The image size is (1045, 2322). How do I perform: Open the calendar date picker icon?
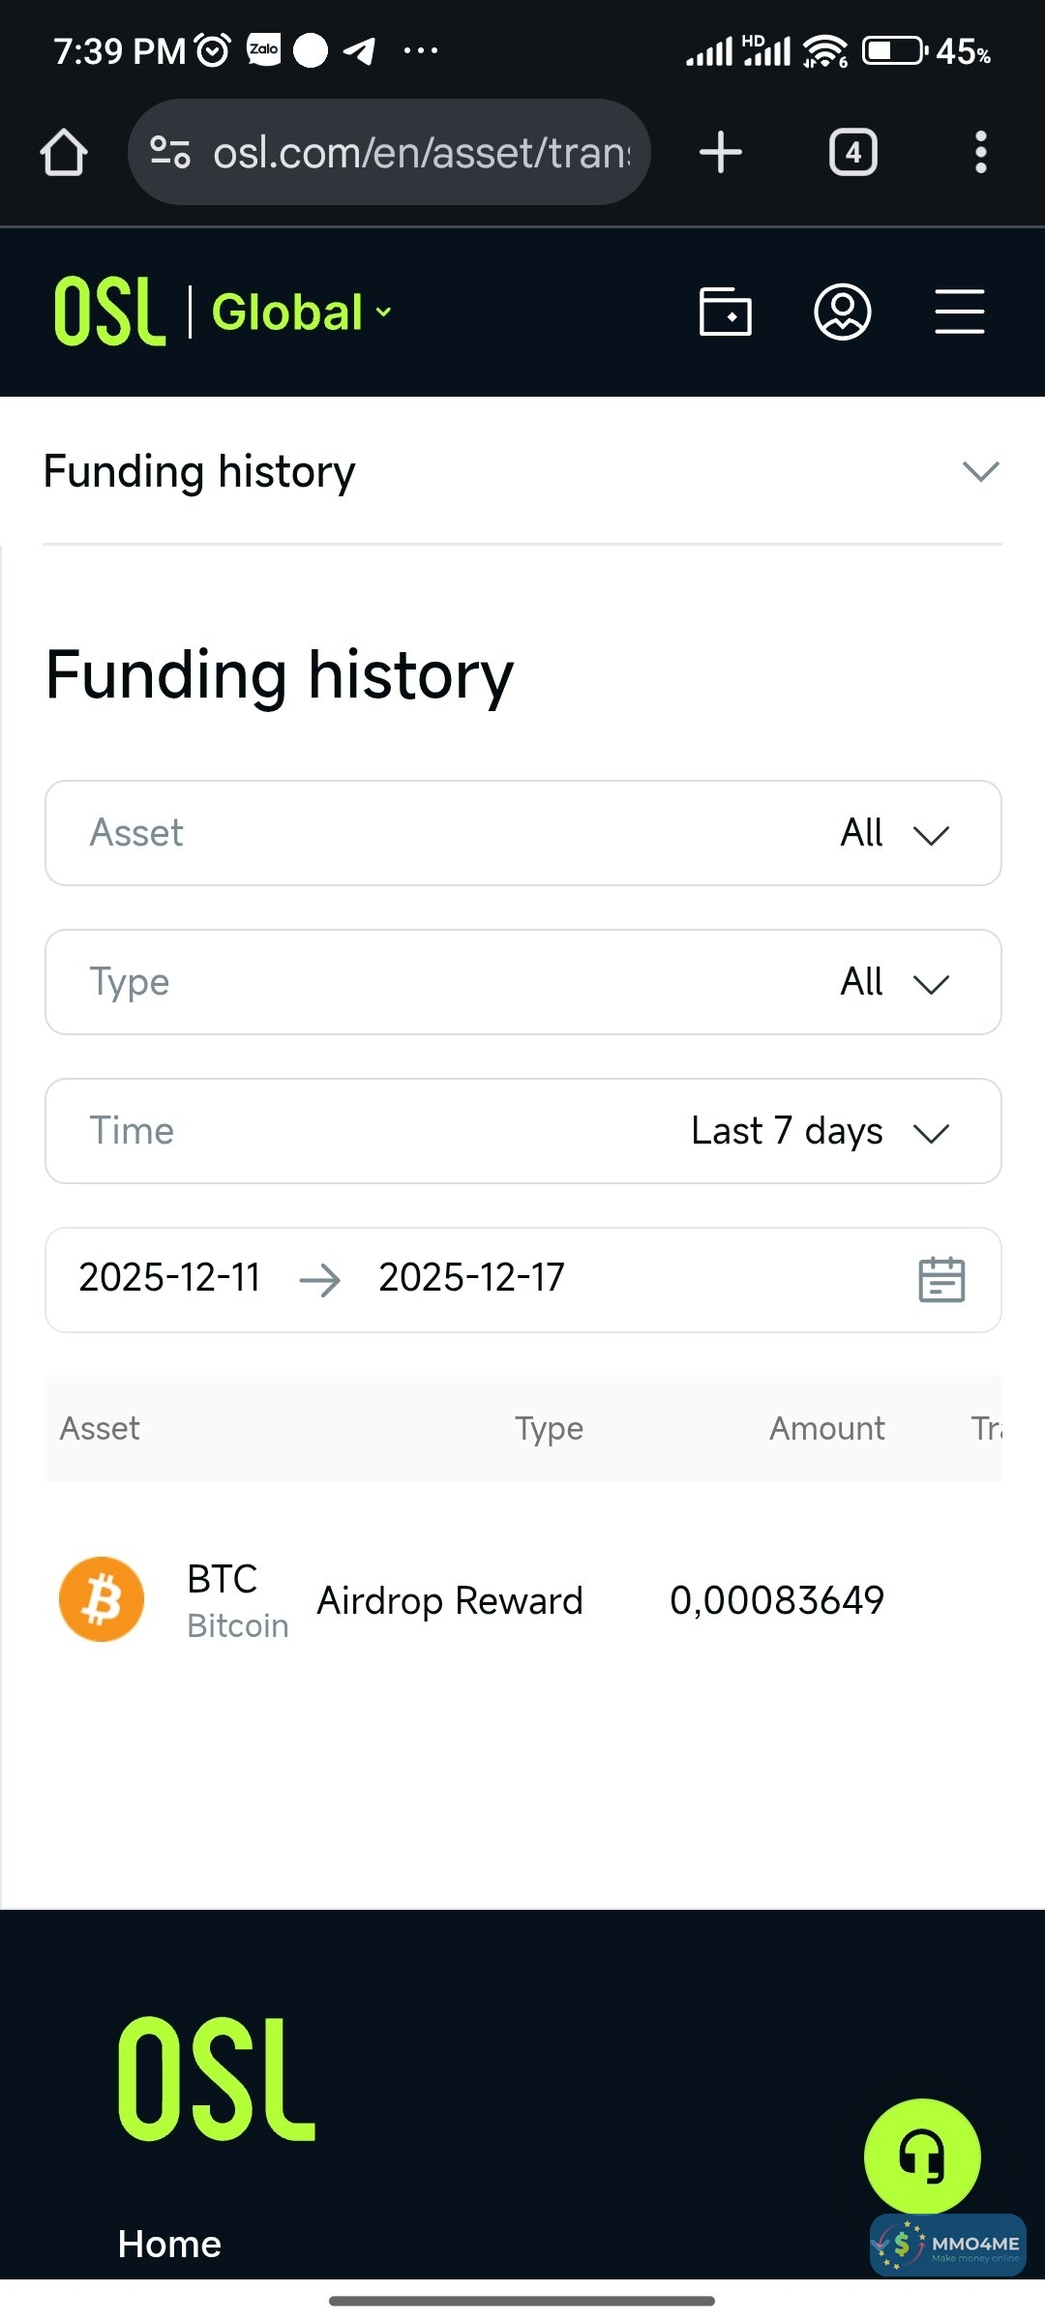click(x=940, y=1279)
